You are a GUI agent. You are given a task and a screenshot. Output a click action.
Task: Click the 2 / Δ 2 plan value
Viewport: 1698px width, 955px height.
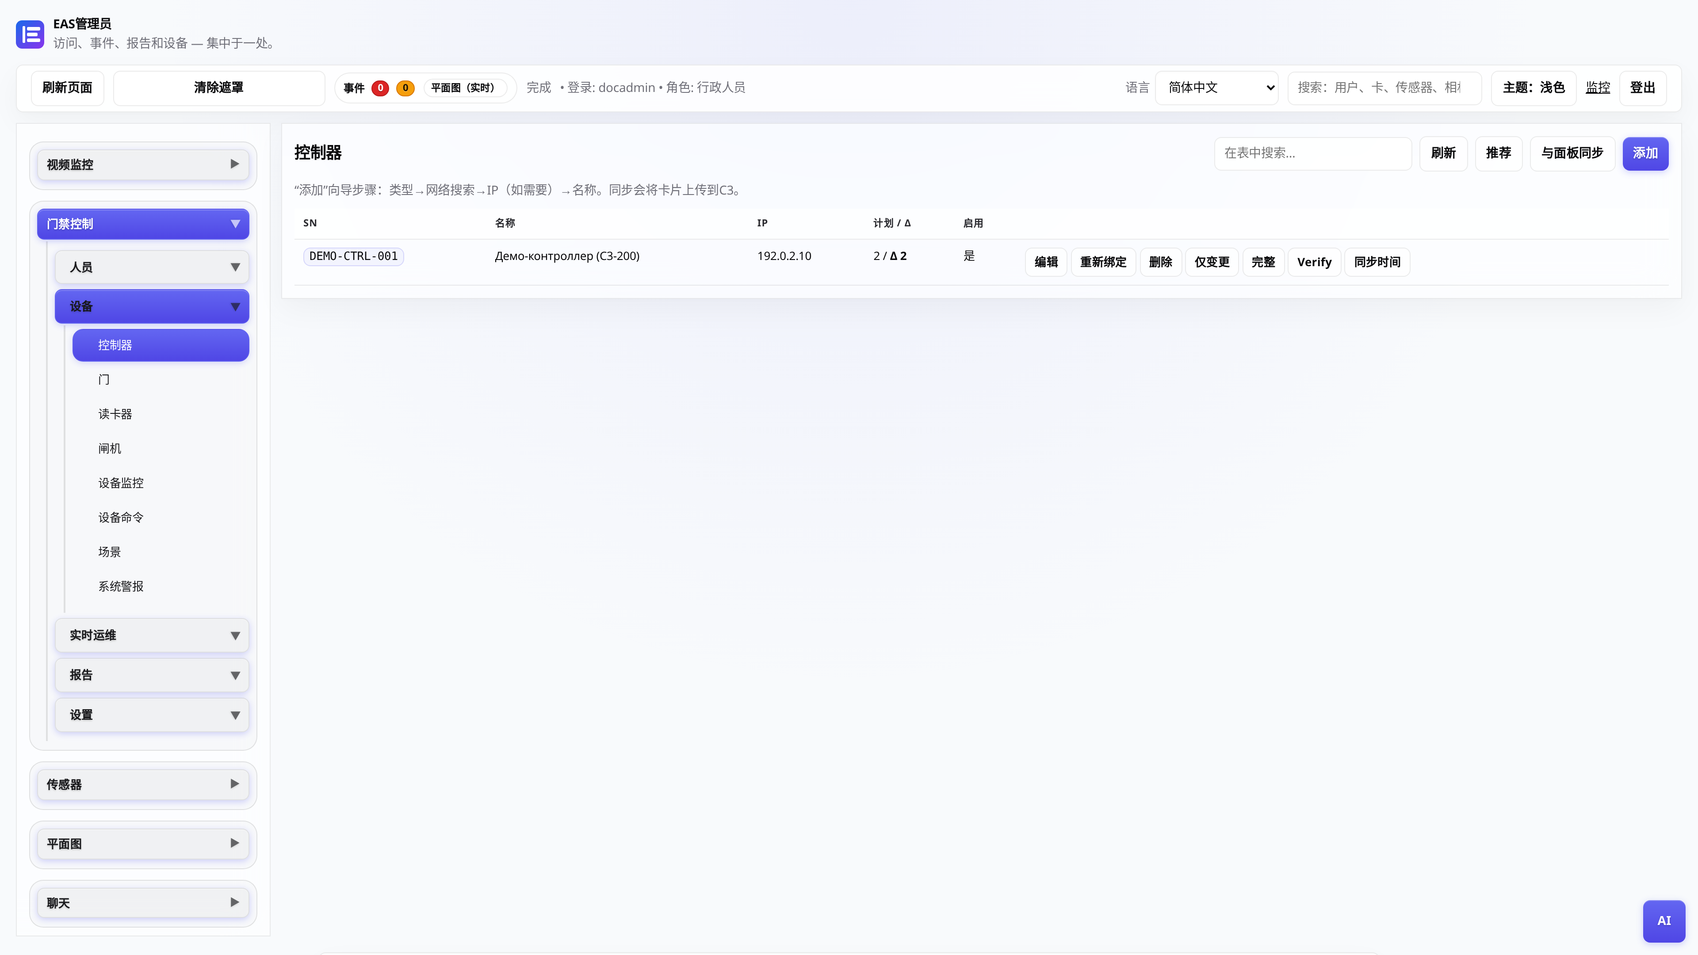(890, 256)
